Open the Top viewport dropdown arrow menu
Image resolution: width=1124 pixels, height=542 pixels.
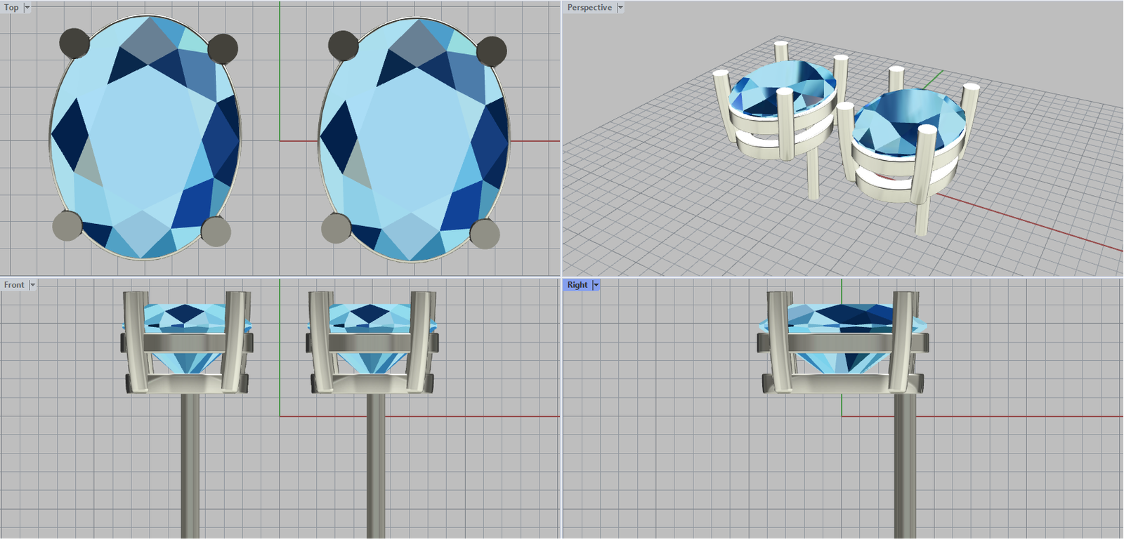[27, 8]
